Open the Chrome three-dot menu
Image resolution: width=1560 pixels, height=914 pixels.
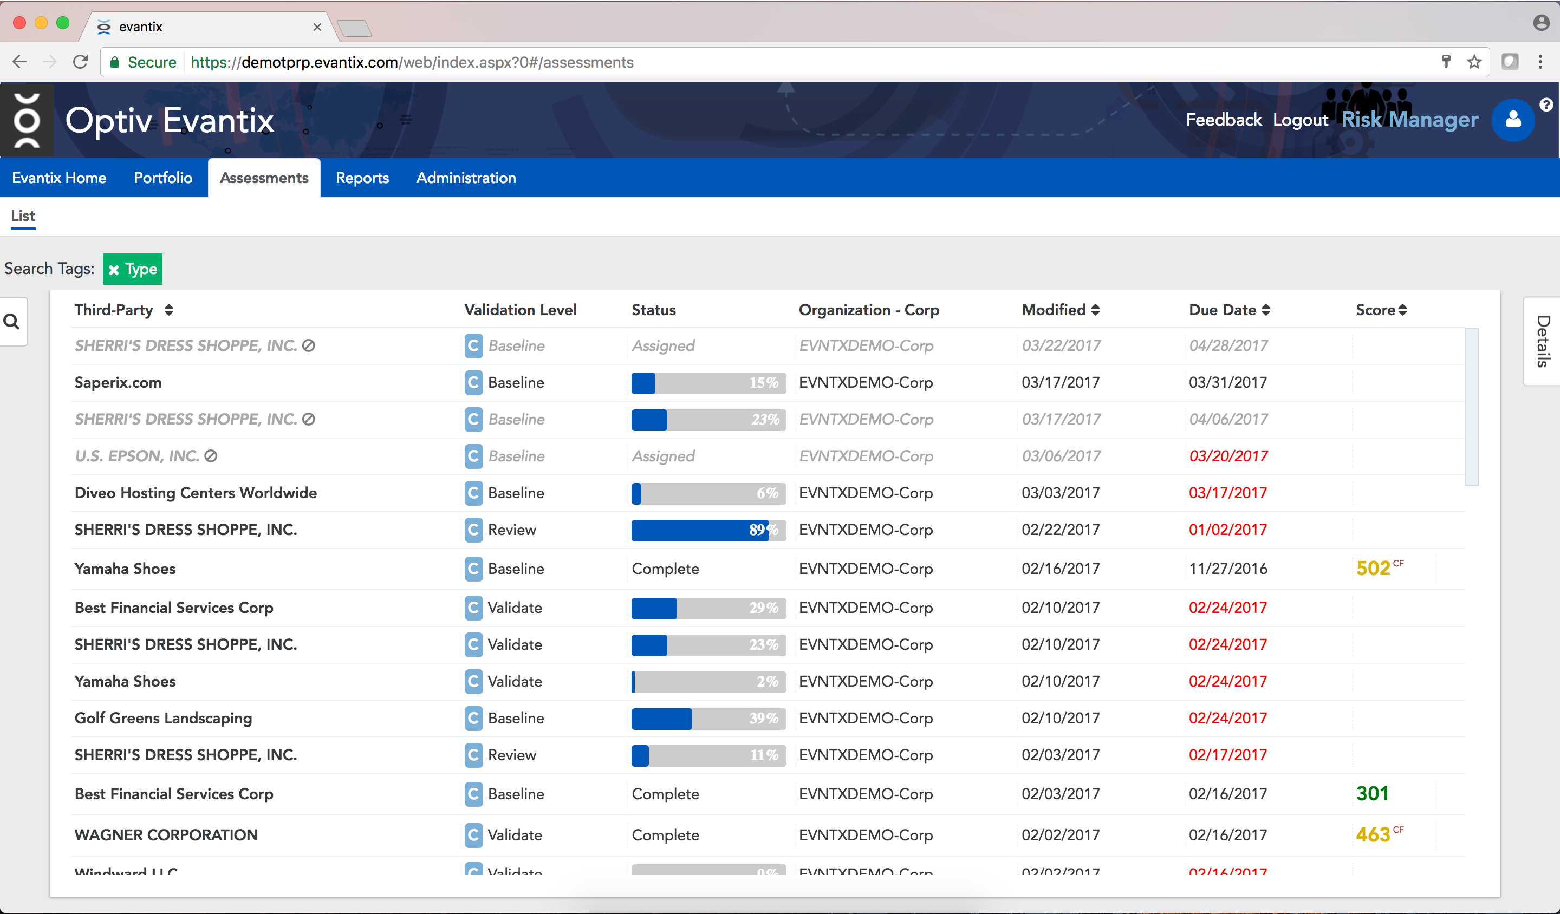coord(1540,62)
